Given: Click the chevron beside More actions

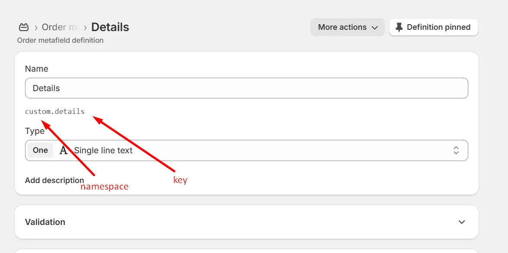Looking at the screenshot, I should (x=375, y=28).
